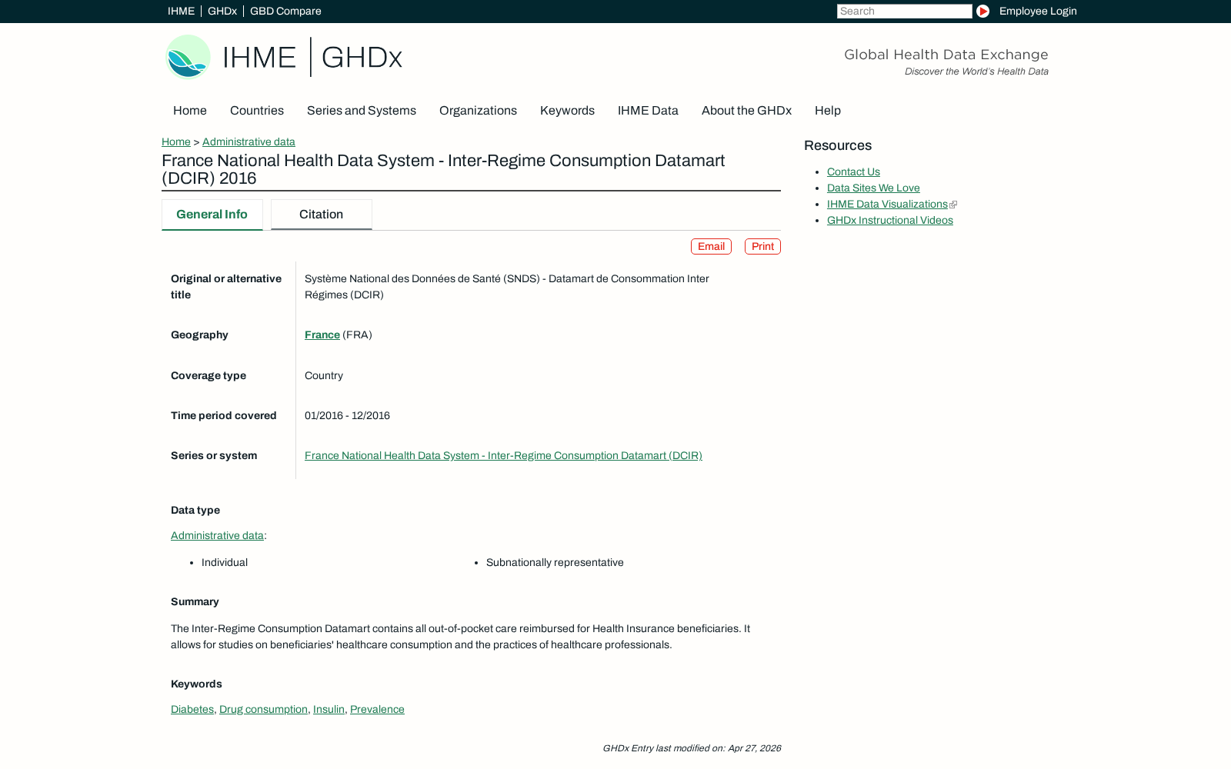Viewport: 1231px width, 769px height.
Task: Click the Print button
Action: point(762,246)
